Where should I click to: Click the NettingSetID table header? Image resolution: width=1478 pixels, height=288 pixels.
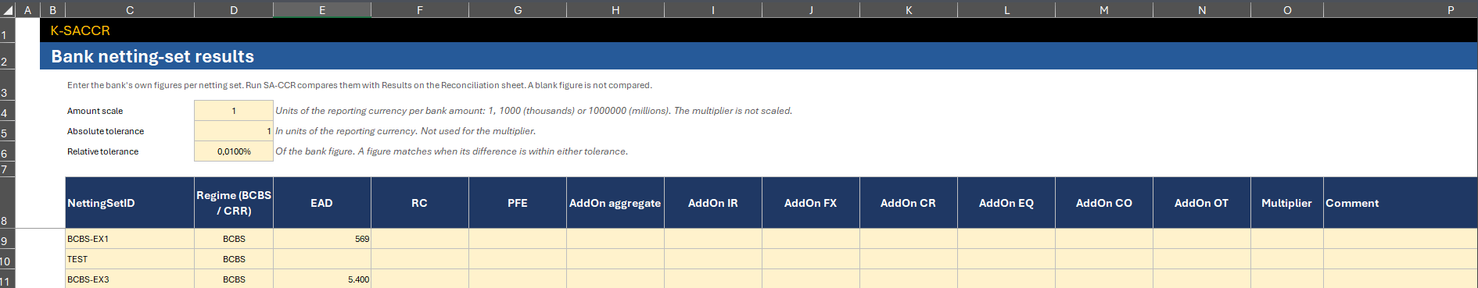130,203
